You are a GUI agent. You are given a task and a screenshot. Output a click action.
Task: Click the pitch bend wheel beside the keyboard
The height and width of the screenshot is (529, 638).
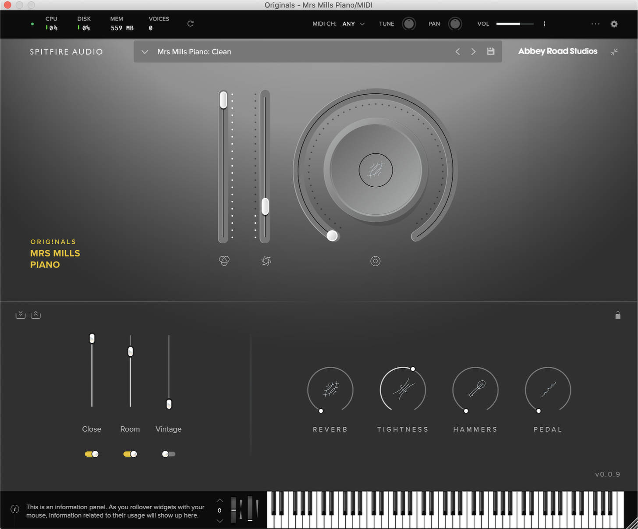pyautogui.click(x=234, y=510)
